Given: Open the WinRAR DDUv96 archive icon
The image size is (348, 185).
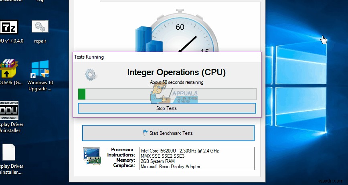Looking at the screenshot, I should click(x=9, y=68).
